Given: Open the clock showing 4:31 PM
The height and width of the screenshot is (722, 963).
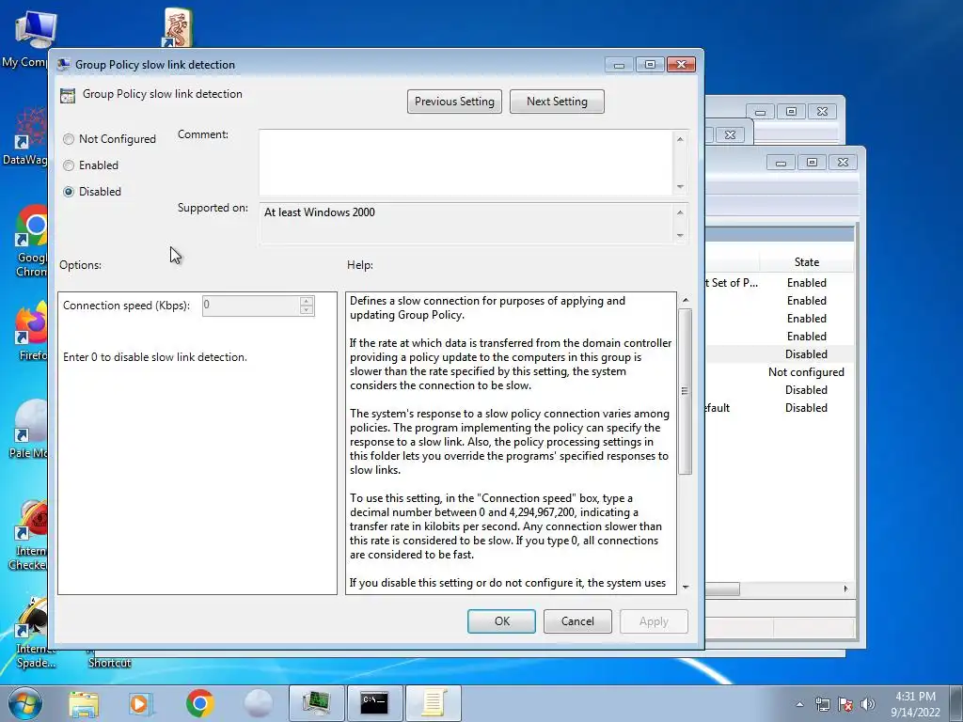Looking at the screenshot, I should [x=915, y=704].
